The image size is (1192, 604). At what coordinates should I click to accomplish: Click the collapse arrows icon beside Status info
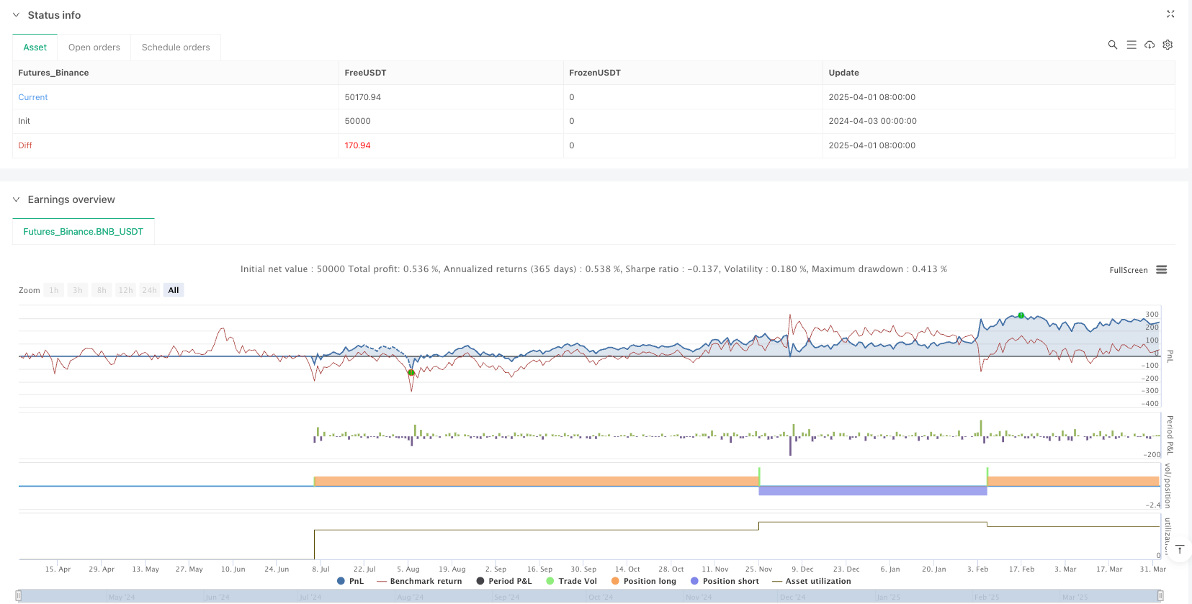tap(1170, 14)
